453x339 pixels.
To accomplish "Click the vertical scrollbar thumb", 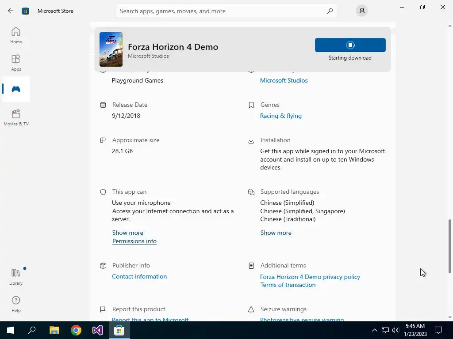I will tap(449, 246).
